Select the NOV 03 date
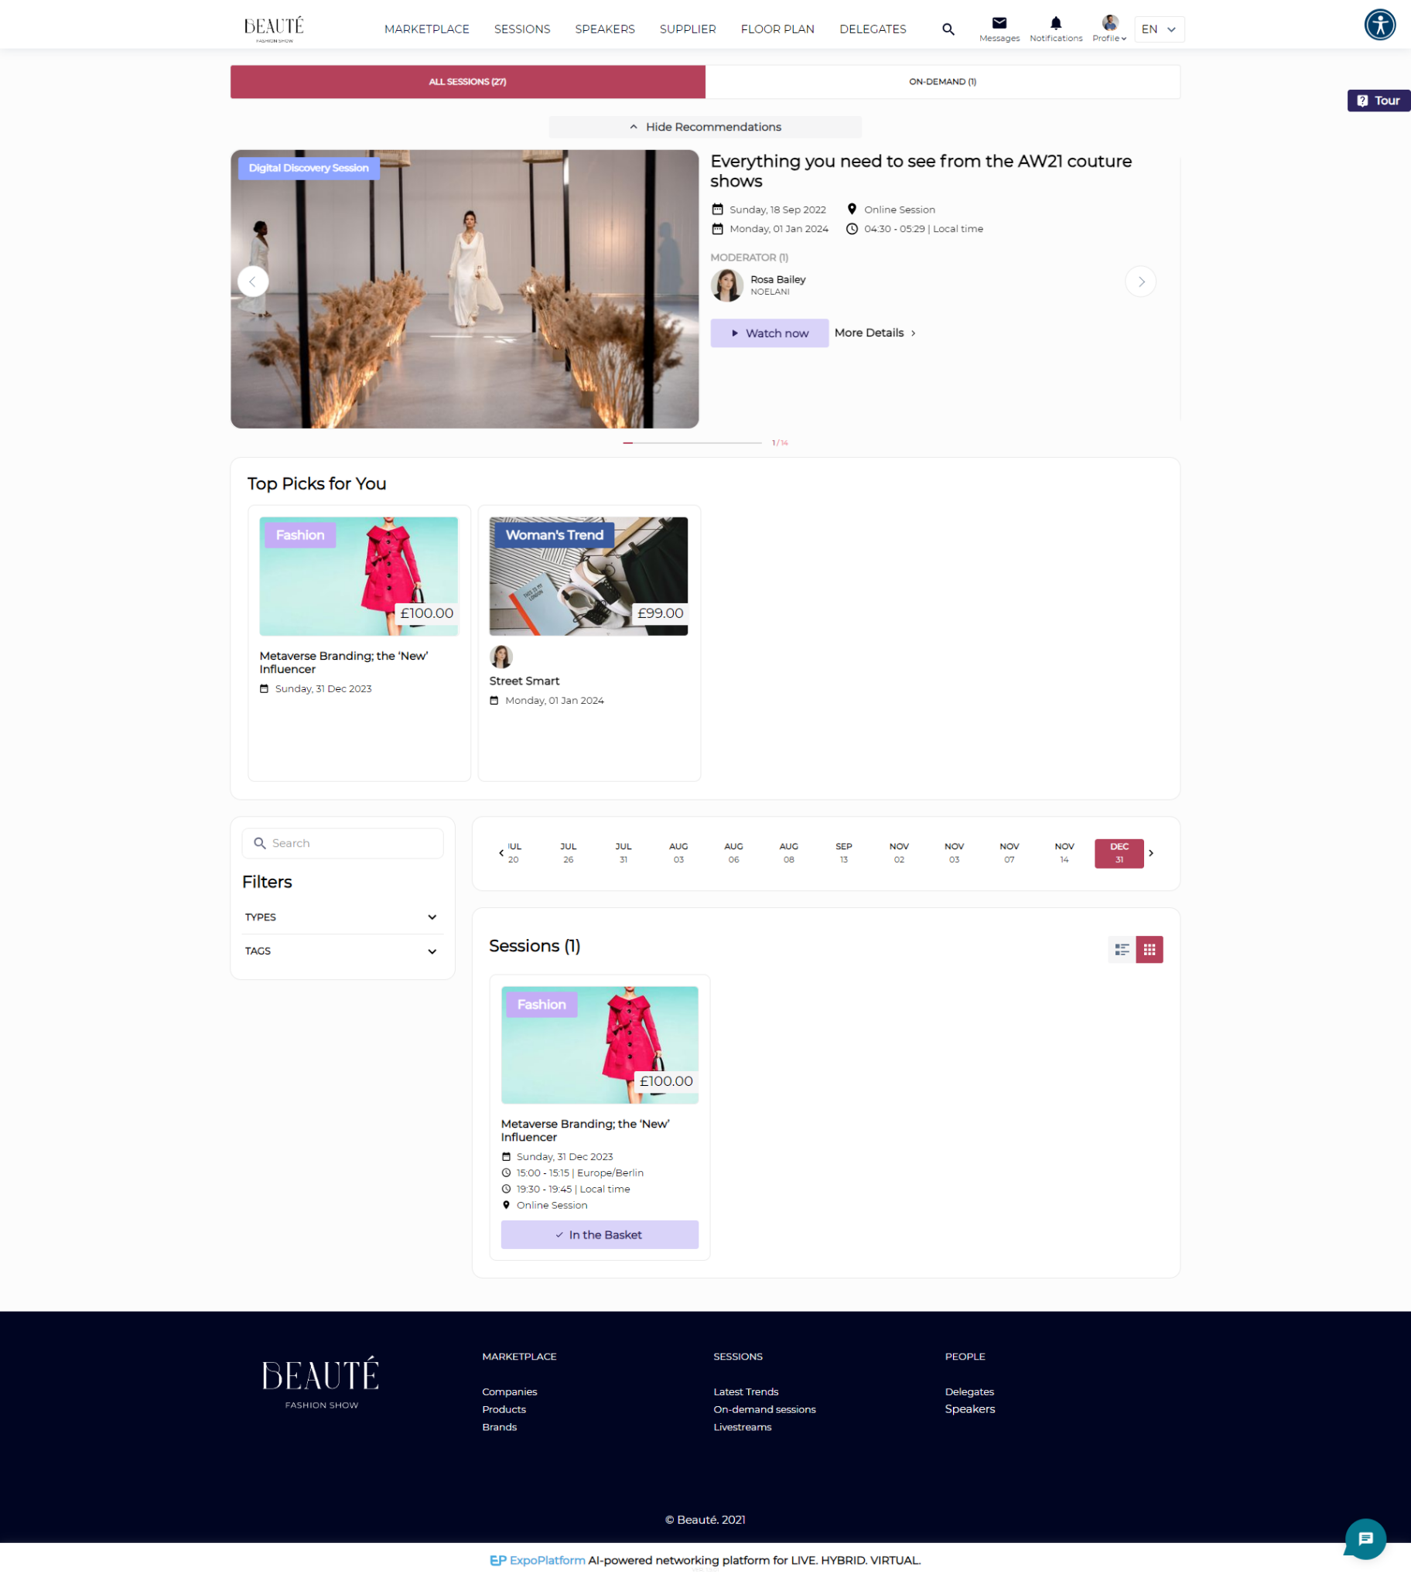 pos(954,853)
